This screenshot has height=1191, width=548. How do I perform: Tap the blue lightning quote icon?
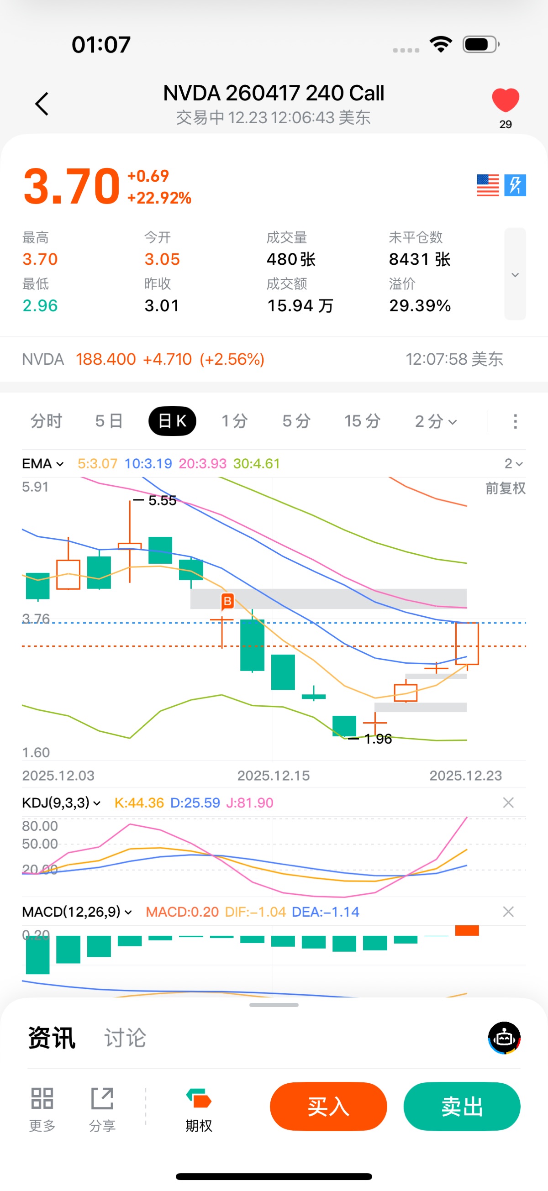515,185
